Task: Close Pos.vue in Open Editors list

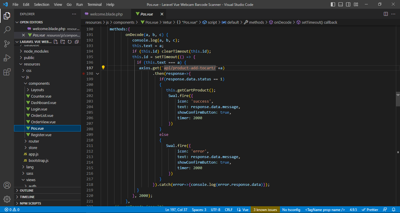Action: click(x=23, y=35)
